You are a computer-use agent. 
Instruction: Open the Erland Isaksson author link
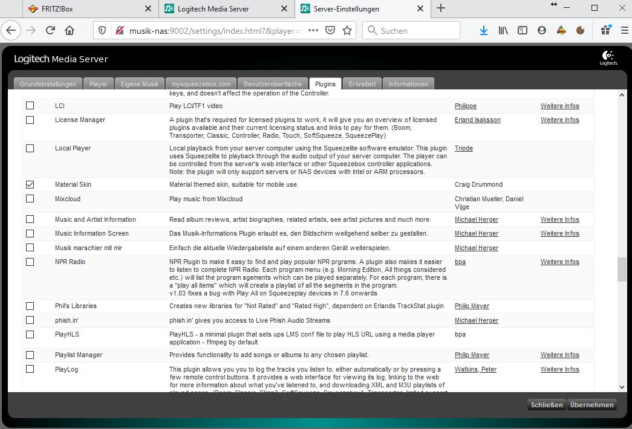click(478, 120)
